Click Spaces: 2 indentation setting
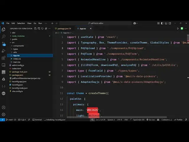 111,120
